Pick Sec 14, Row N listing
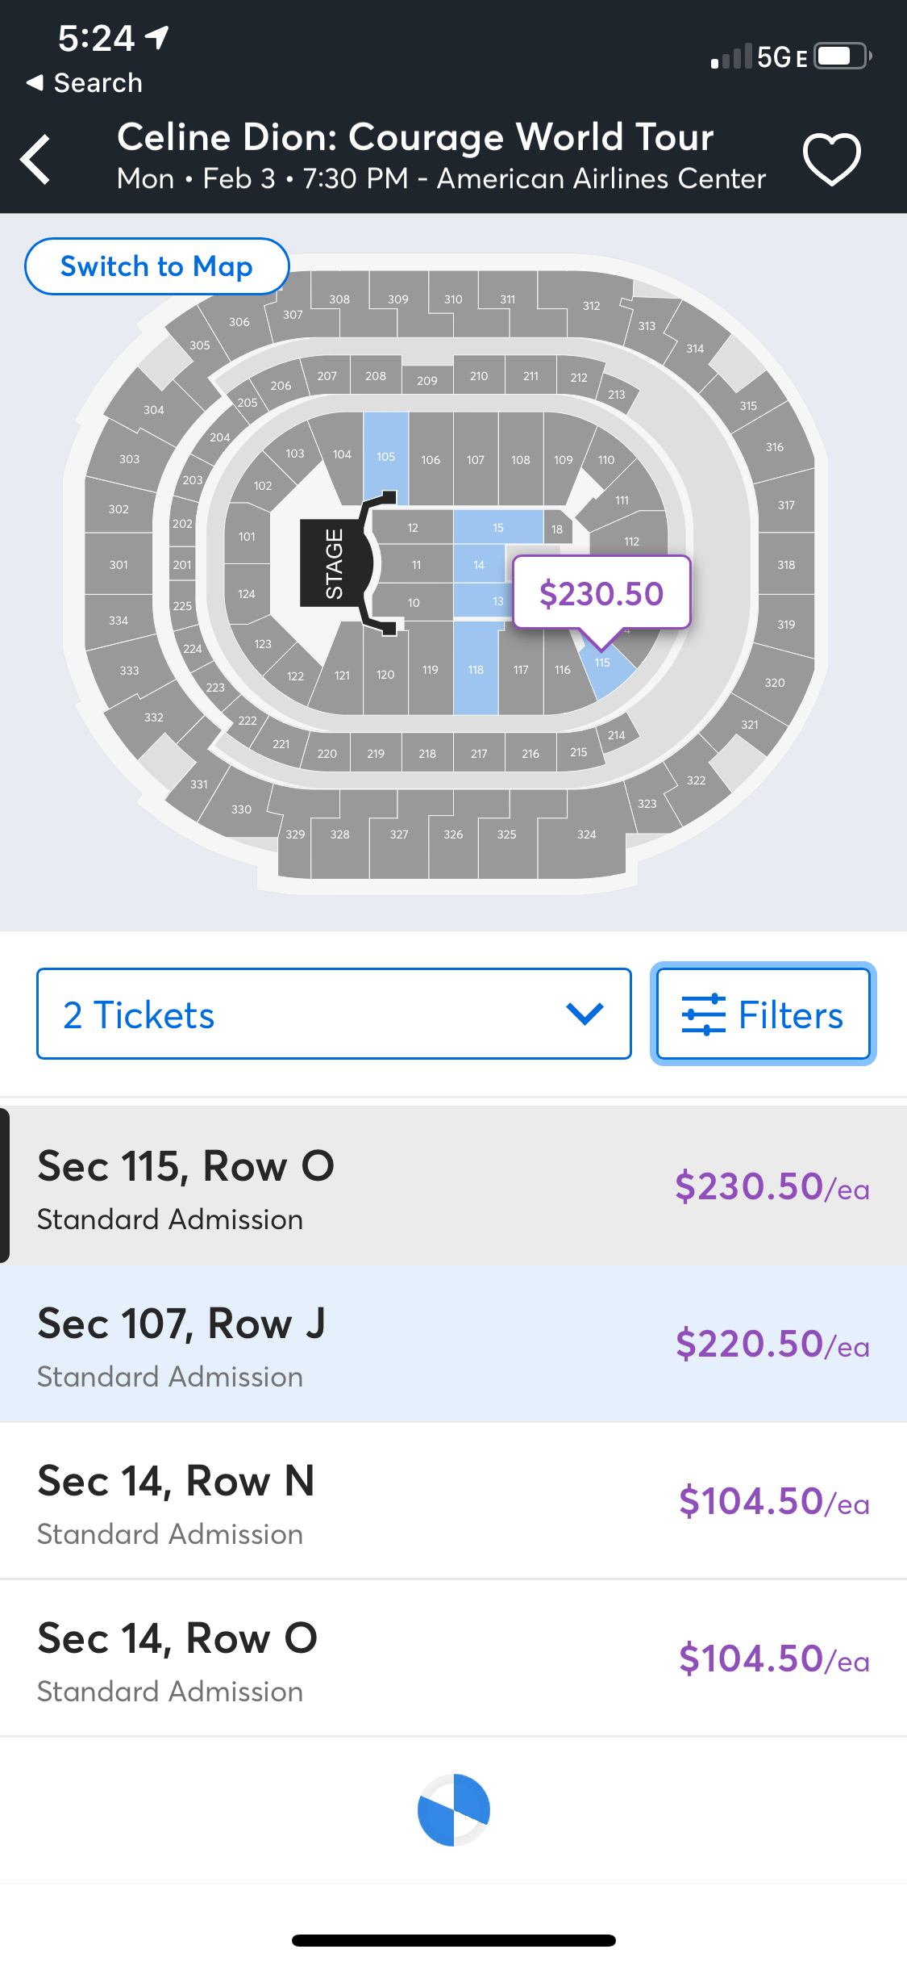907x1966 pixels. (453, 1501)
